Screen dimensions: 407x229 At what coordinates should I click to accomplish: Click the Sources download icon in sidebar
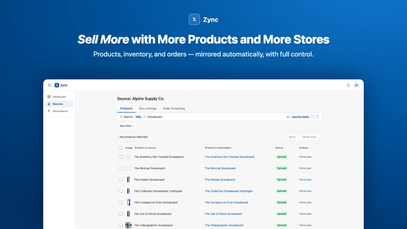pos(49,104)
